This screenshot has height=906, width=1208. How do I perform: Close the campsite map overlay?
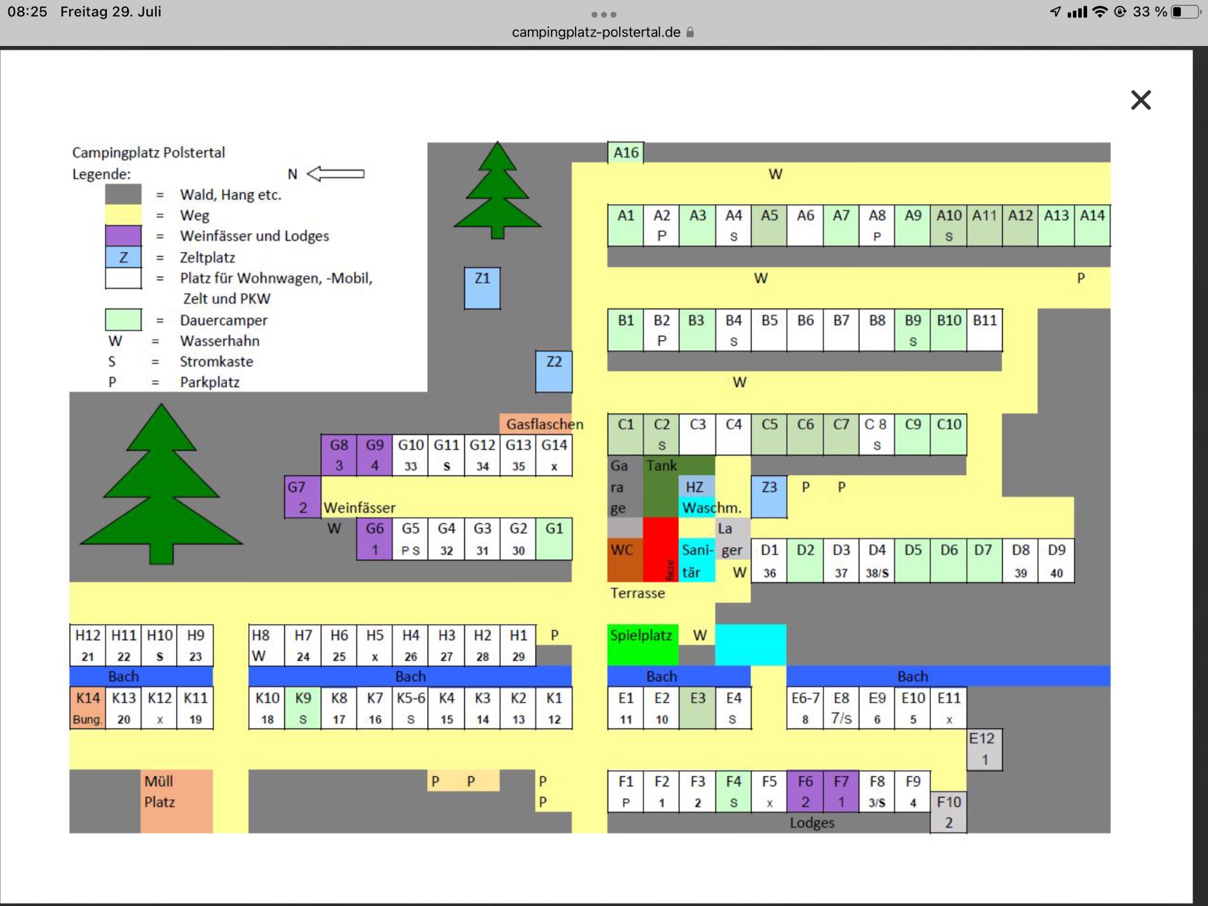point(1140,100)
